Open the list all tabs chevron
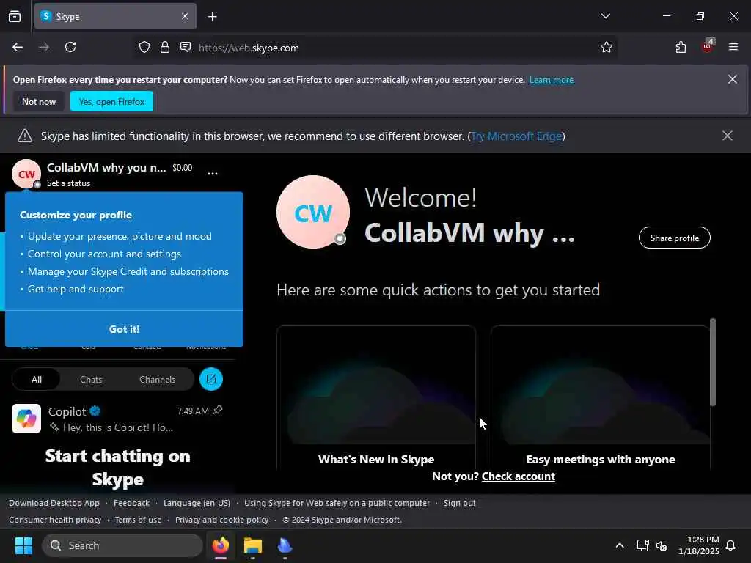Screen dimensions: 751x563 (x=606, y=16)
